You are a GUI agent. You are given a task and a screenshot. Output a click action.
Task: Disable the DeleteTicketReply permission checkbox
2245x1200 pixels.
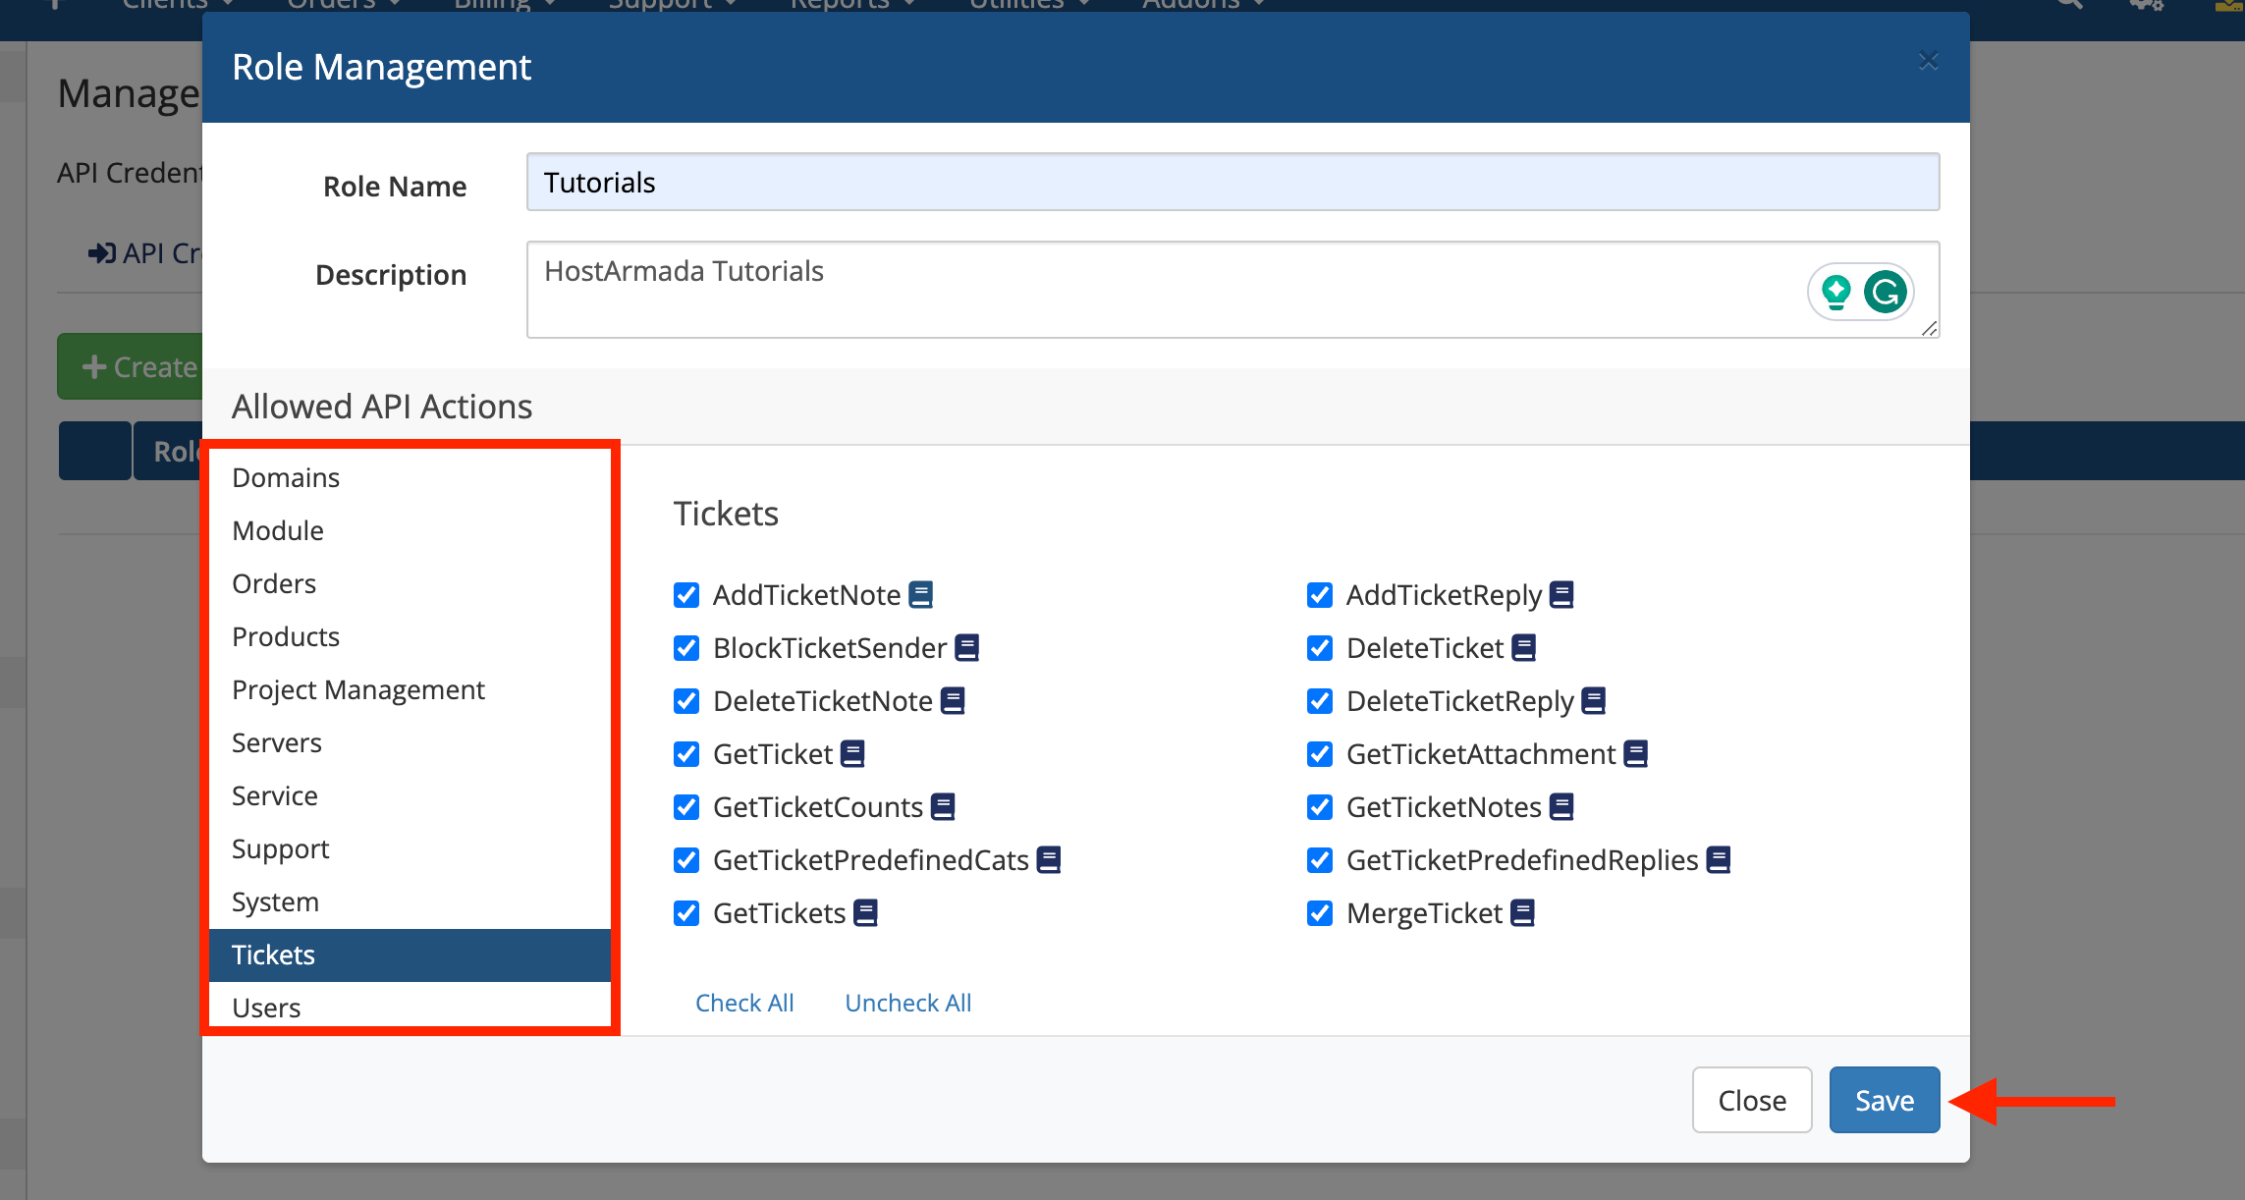1320,701
